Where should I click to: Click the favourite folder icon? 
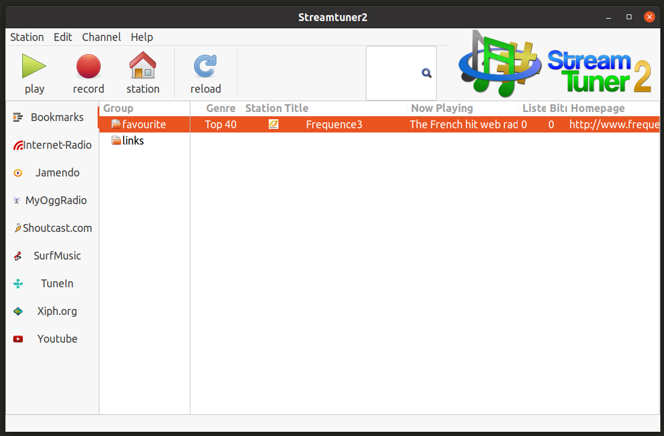116,123
